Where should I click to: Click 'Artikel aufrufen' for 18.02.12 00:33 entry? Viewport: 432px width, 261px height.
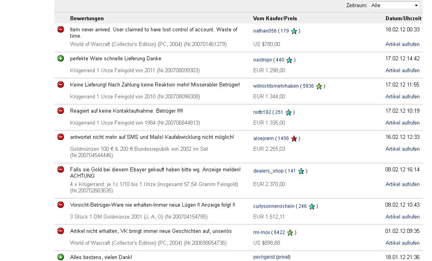click(402, 44)
